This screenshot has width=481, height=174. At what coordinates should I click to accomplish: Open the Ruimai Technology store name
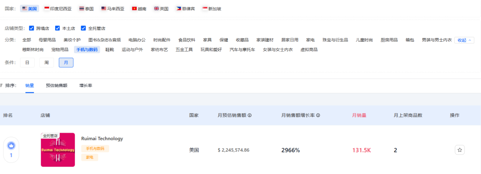102,138
